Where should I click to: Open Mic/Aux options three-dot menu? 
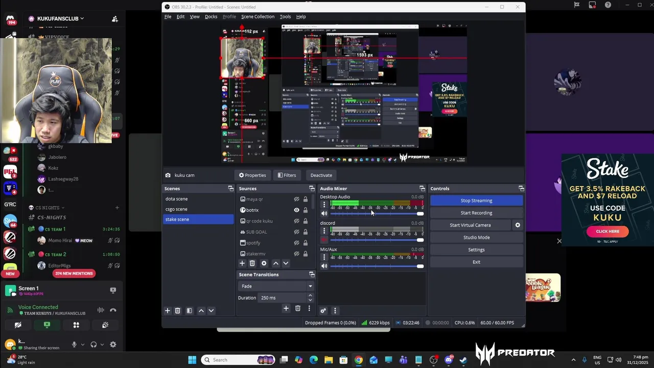324,257
